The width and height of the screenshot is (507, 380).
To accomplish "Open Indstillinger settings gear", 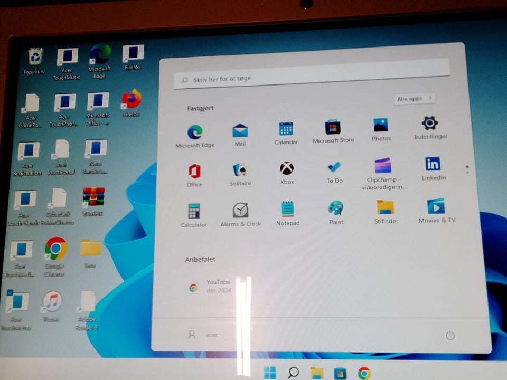I will click(x=430, y=128).
